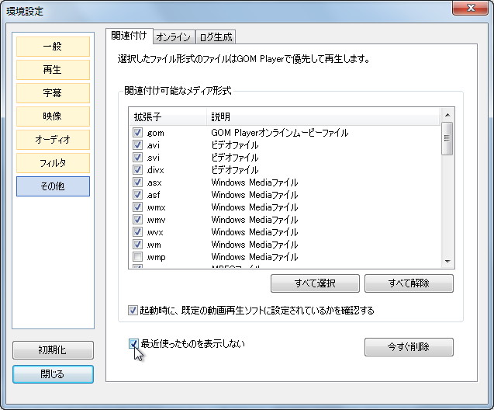Open the オーディオ settings category
The image size is (494, 410).
click(53, 140)
